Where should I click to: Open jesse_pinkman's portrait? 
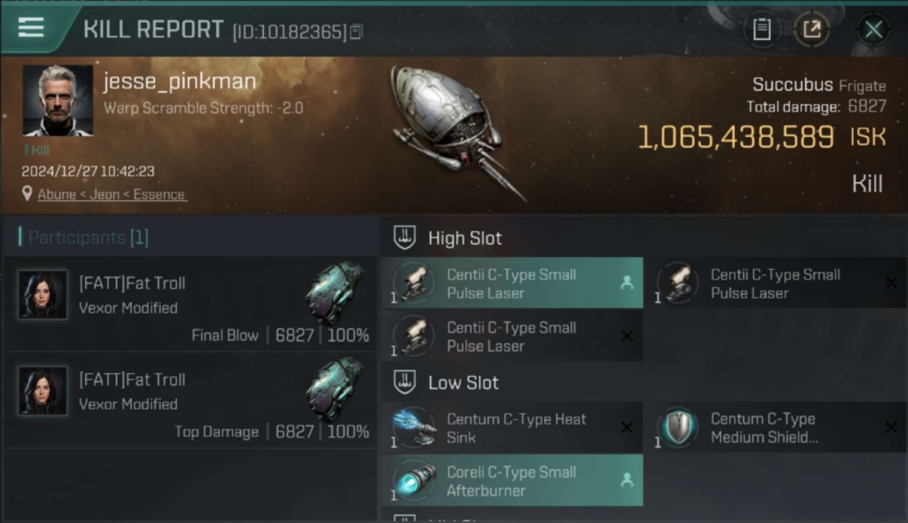(58, 100)
